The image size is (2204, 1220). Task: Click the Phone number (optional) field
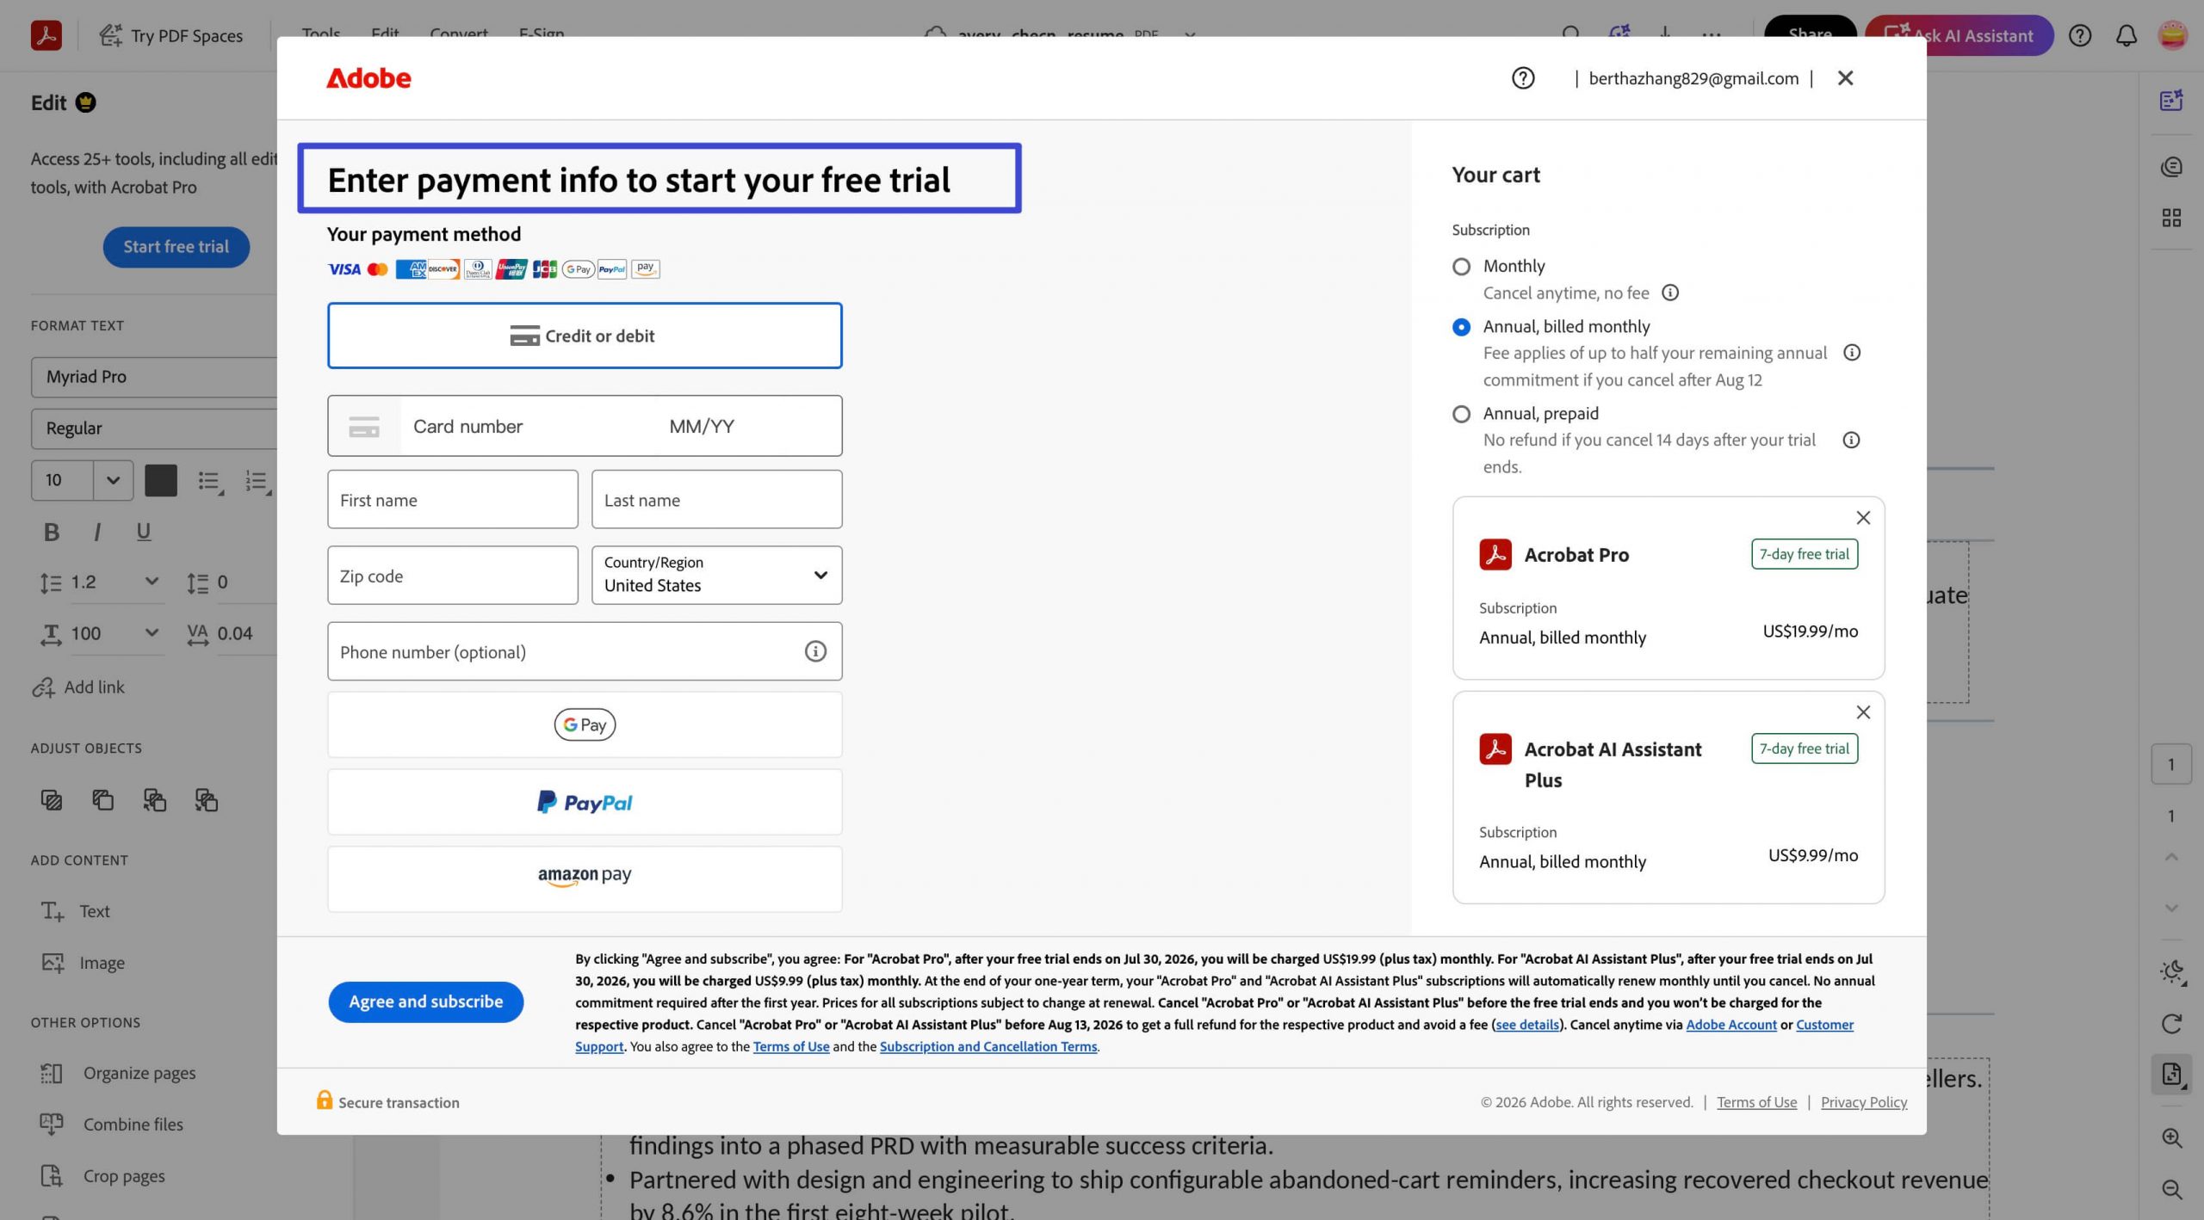coord(585,651)
